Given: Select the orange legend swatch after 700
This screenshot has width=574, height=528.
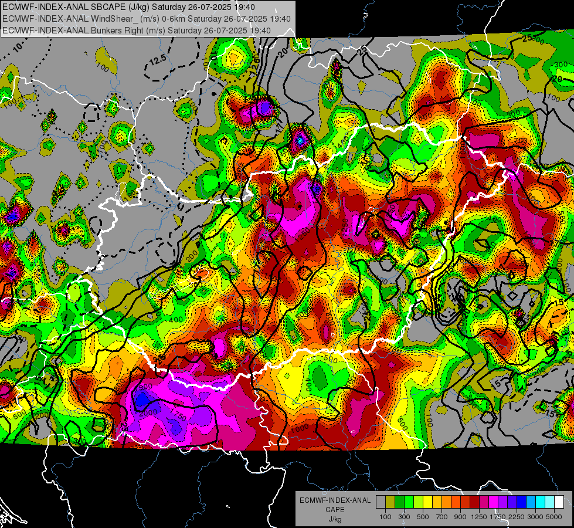Looking at the screenshot, I should (x=447, y=502).
